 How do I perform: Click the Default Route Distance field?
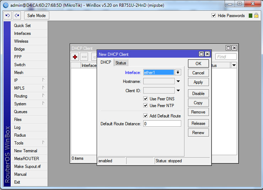pos(162,123)
